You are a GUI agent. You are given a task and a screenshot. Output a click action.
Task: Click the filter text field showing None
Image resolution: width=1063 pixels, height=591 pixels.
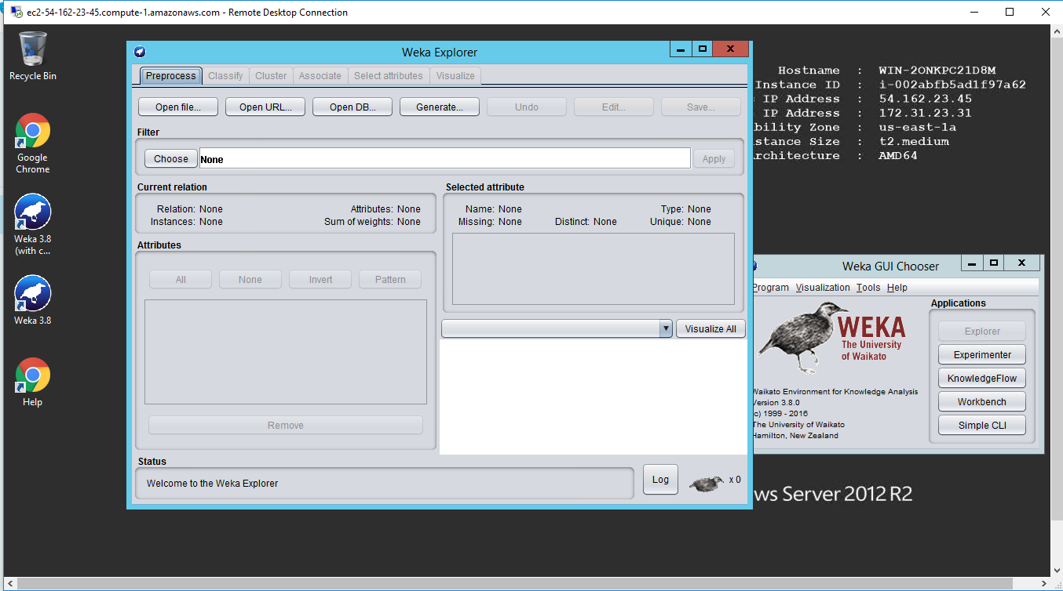click(444, 159)
